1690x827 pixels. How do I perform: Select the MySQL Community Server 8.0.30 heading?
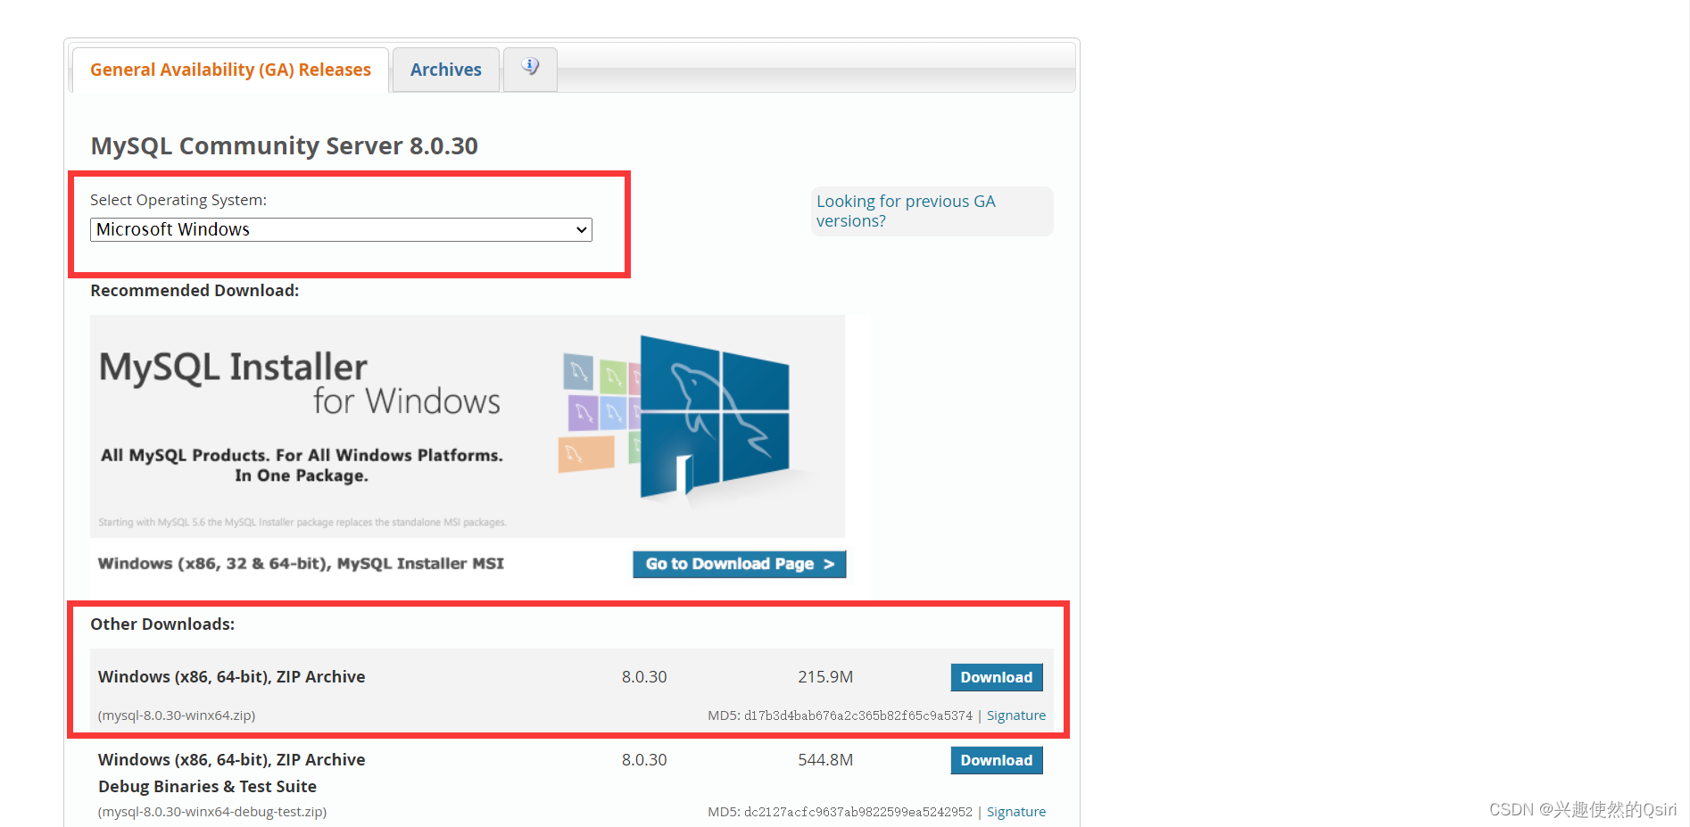coord(285,145)
